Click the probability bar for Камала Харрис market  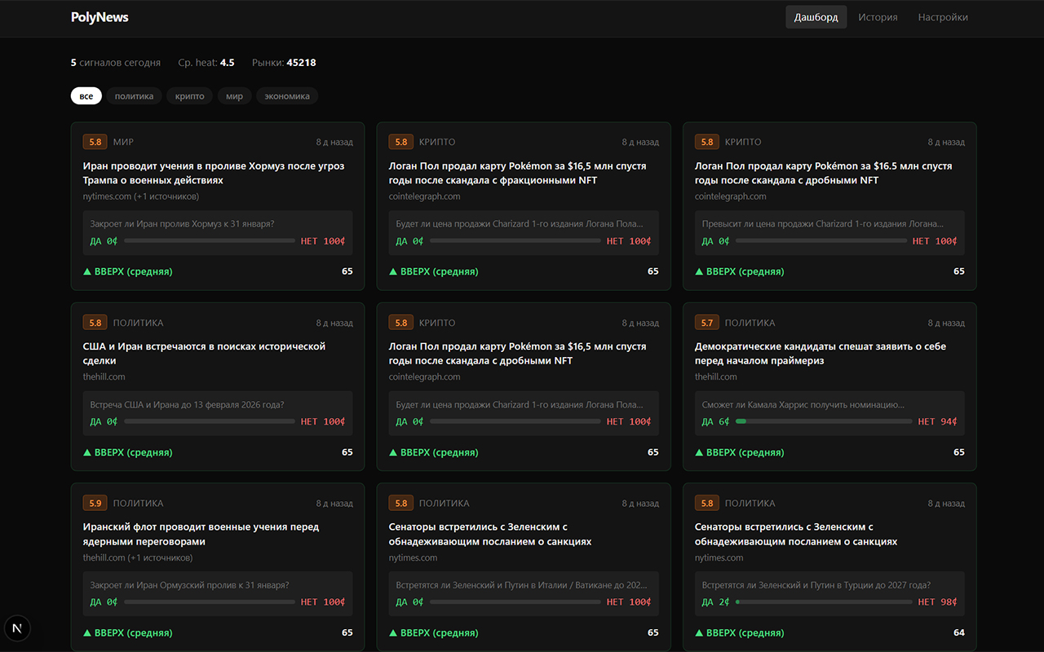[x=824, y=421]
